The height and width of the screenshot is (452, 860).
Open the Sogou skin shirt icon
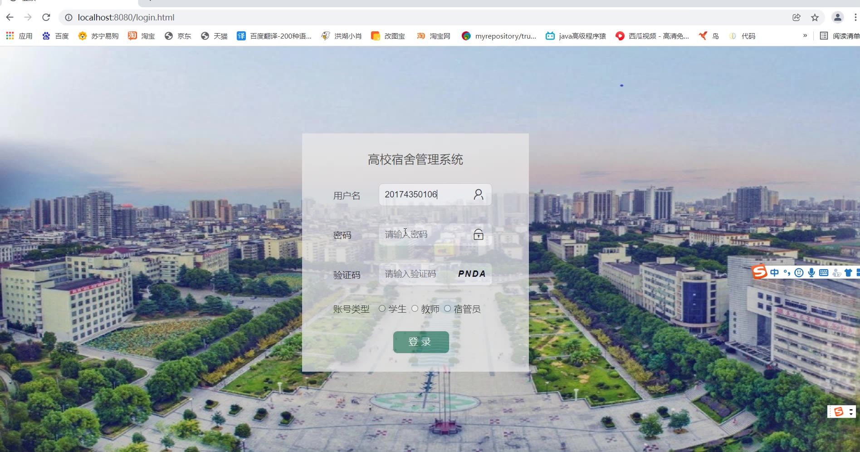[x=848, y=273]
